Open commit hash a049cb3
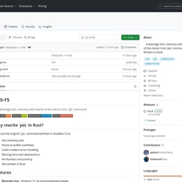 click(x=100, y=47)
